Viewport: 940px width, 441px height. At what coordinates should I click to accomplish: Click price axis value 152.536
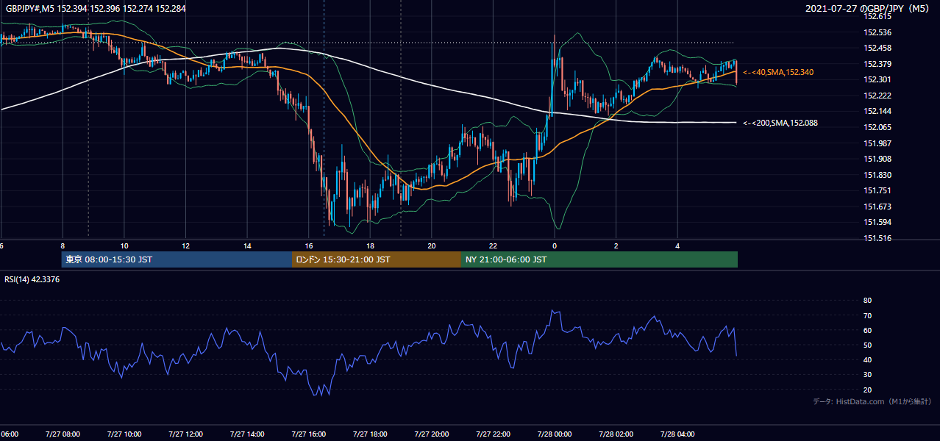tap(877, 32)
